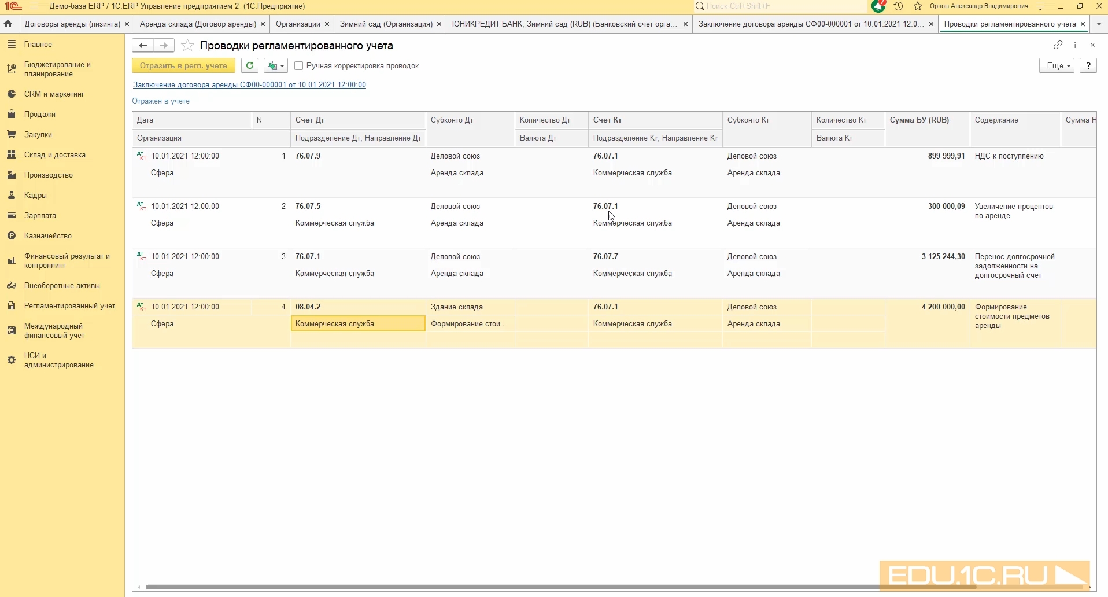Open the green report dropdown button
Screen dimensions: 1108x597
point(275,66)
